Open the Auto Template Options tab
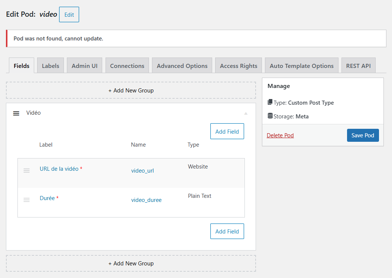This screenshot has width=392, height=278. [x=301, y=66]
